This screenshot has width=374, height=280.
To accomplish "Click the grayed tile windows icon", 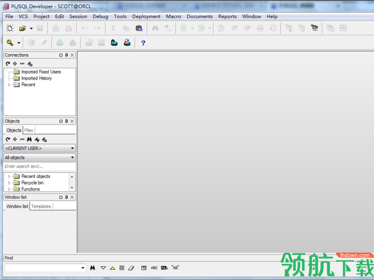I will 343,28.
